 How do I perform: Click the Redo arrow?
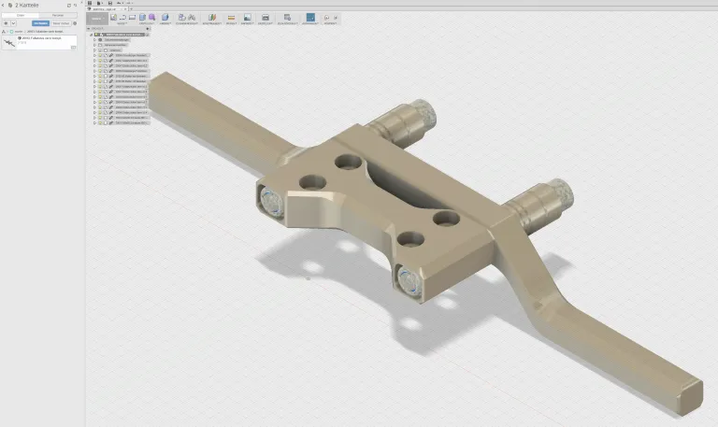(x=128, y=3)
